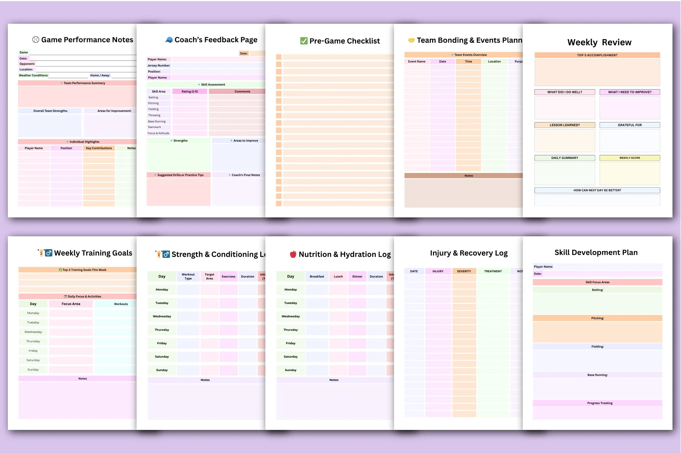Select the Workout Type column header
The image size is (681, 453).
click(x=188, y=277)
